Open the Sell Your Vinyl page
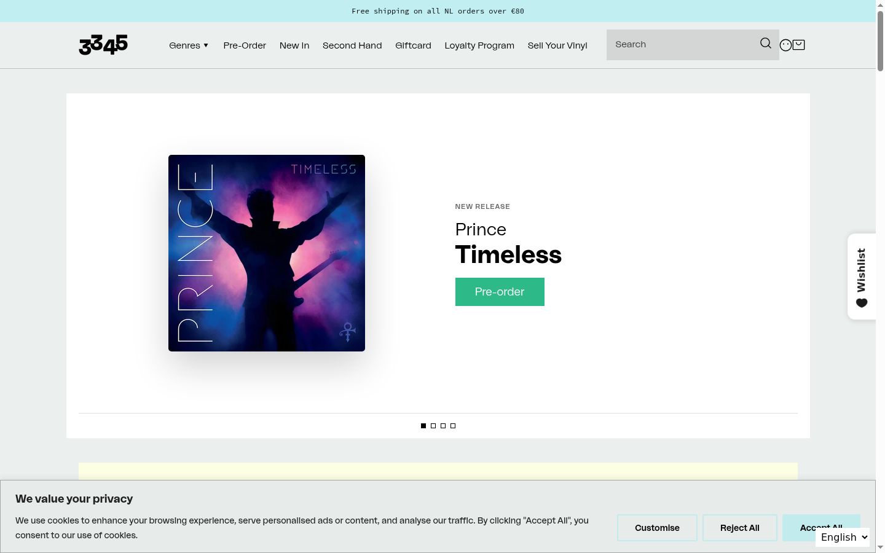 coord(557,45)
